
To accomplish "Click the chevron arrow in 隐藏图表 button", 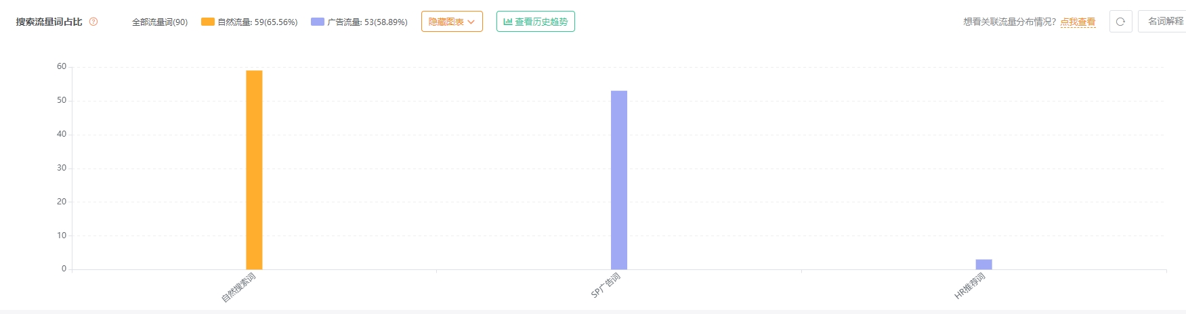I will click(471, 22).
